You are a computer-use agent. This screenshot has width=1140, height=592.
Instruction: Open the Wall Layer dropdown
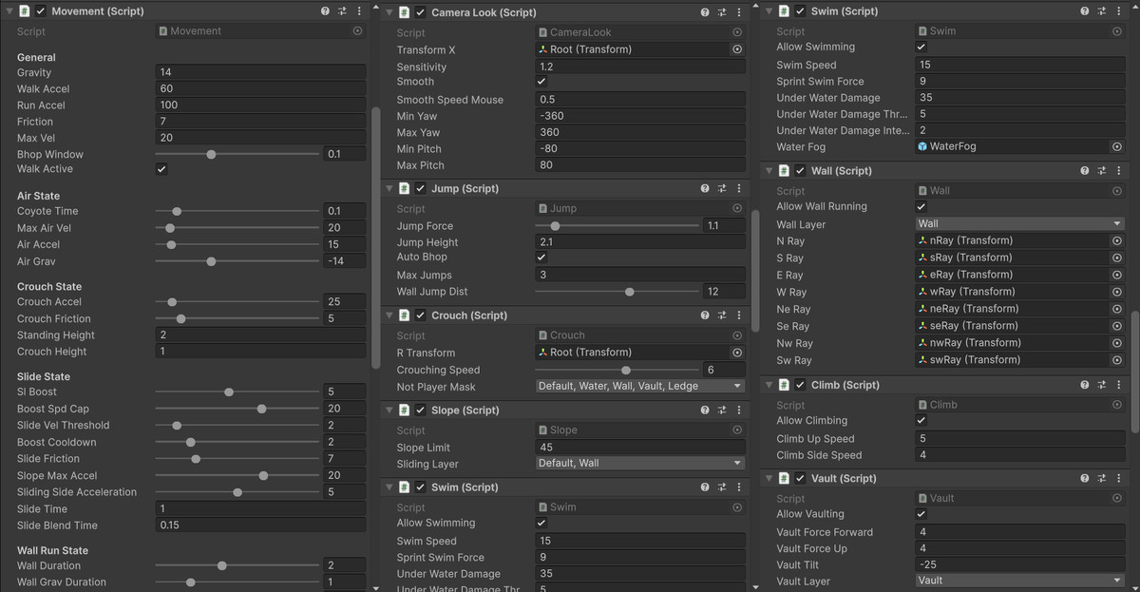[x=1020, y=224]
